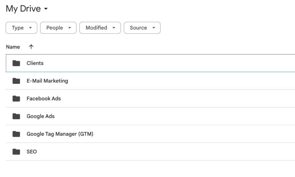The image size is (295, 177).
Task: Select the Facebook Ads folder name
Action: click(44, 99)
